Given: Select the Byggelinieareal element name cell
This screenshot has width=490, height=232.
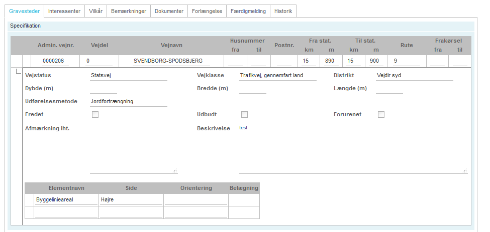Looking at the screenshot, I should point(66,200).
